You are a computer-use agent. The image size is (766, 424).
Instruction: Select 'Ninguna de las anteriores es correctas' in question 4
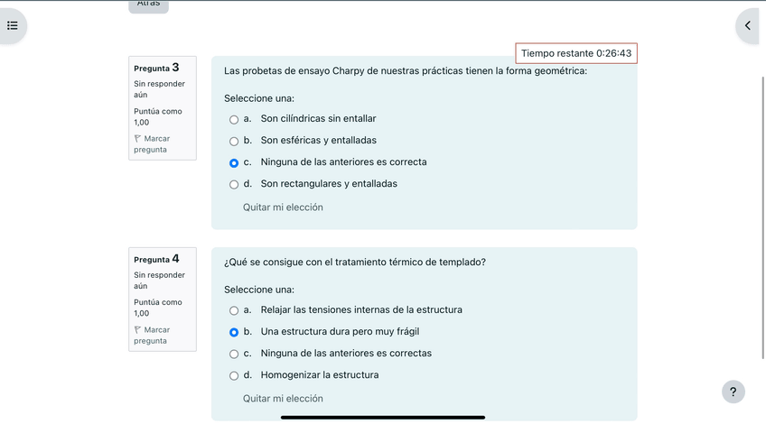[x=234, y=354]
